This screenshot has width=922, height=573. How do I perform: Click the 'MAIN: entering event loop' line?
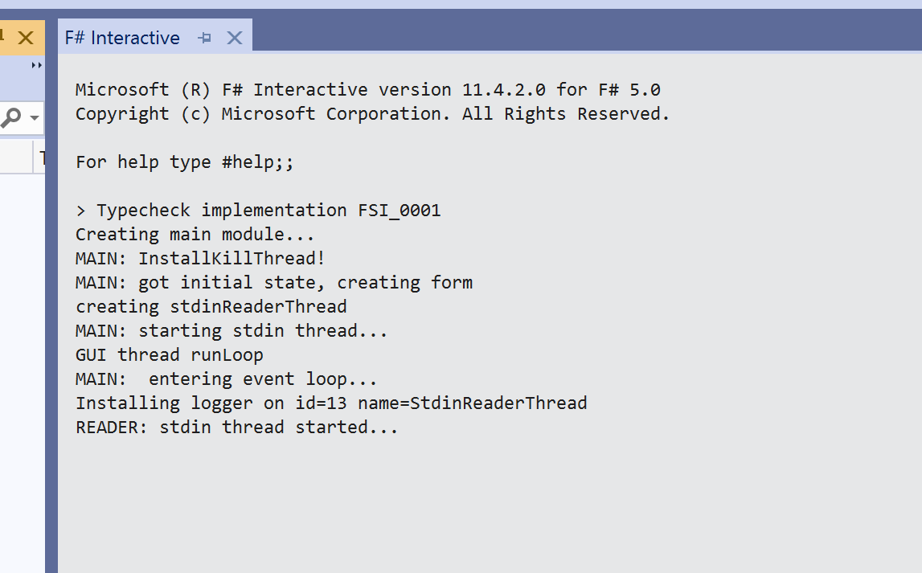(227, 379)
